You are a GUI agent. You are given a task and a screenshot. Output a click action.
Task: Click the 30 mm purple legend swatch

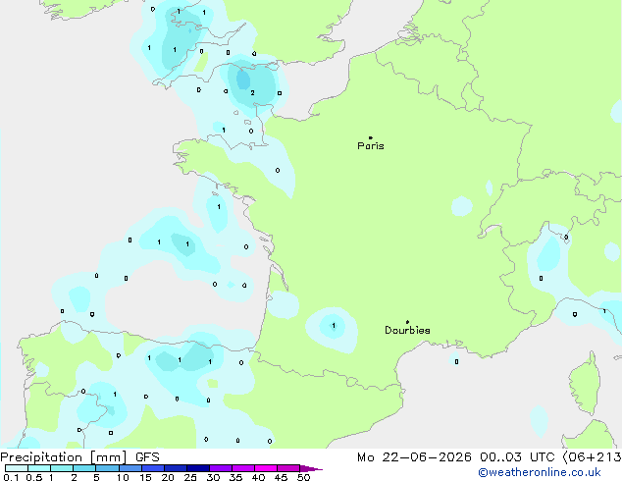tap(221, 468)
